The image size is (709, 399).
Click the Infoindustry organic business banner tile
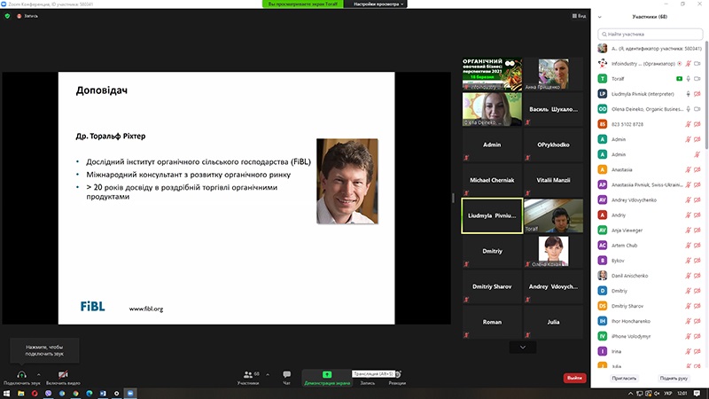click(492, 74)
